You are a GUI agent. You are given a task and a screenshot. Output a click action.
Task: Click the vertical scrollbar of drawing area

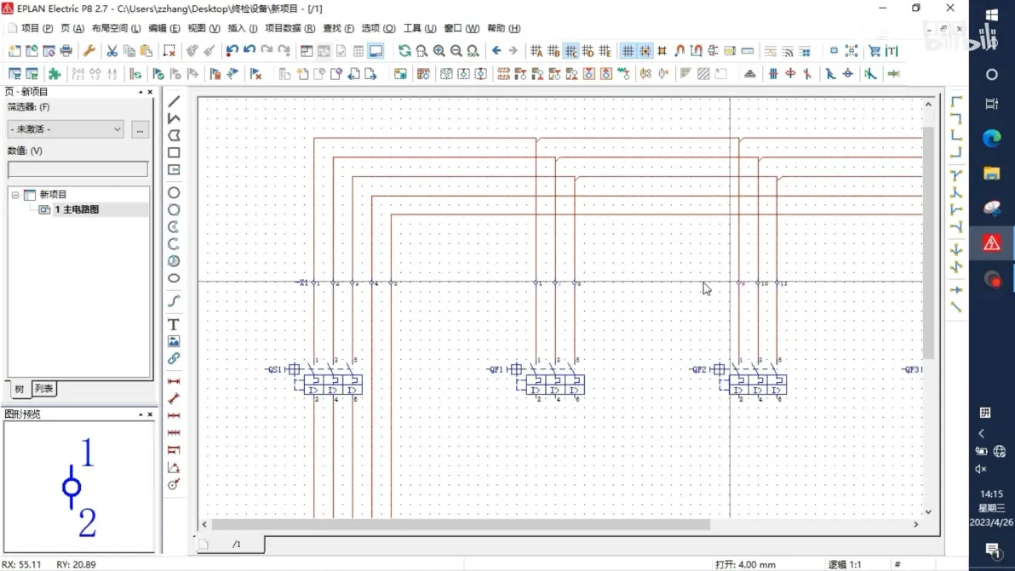[928, 243]
